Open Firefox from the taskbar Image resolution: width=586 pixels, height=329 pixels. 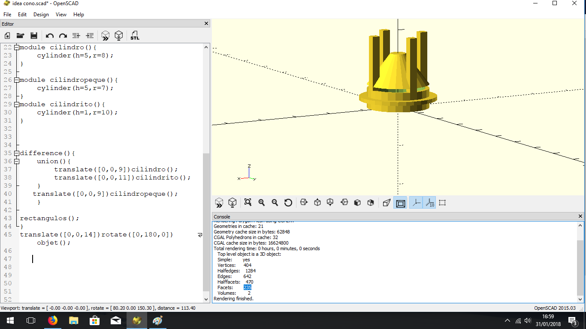coord(53,320)
